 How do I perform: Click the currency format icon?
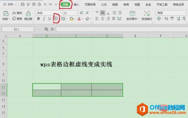point(159,18)
